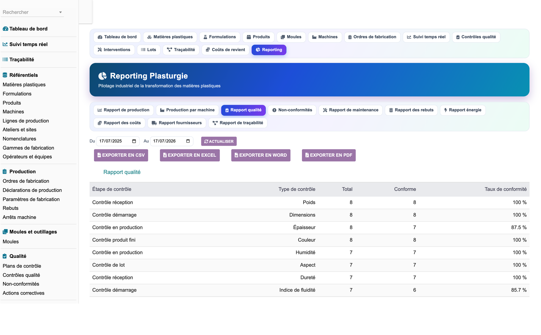Screen dimensions: 541x335
Task: Open the Interventions top tab
Action: 114,50
